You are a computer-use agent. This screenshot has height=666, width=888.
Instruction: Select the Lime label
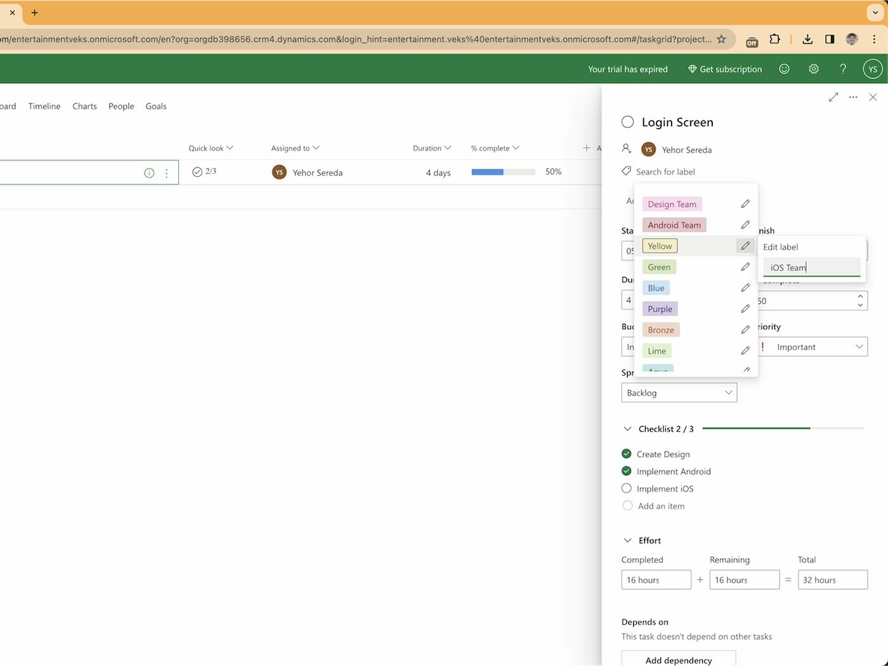pyautogui.click(x=657, y=350)
